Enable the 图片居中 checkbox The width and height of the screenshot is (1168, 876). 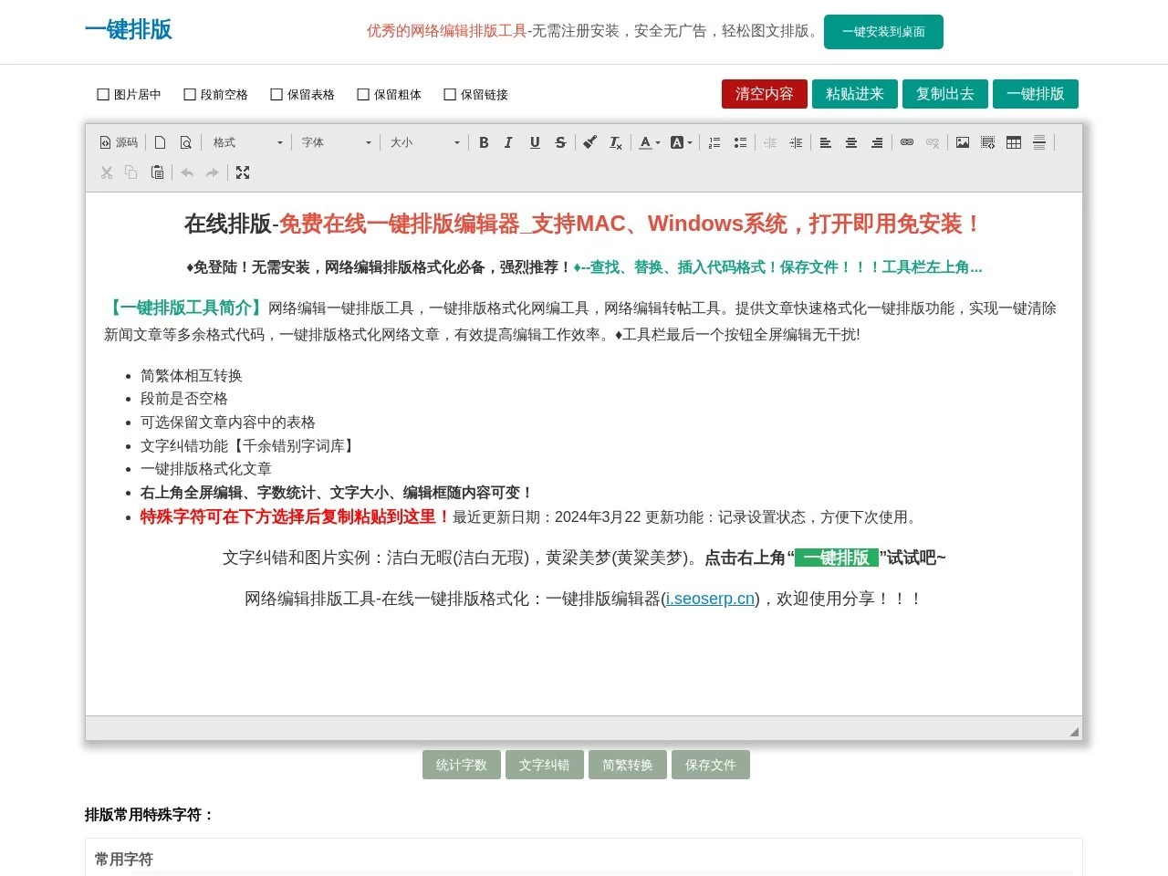tap(103, 94)
